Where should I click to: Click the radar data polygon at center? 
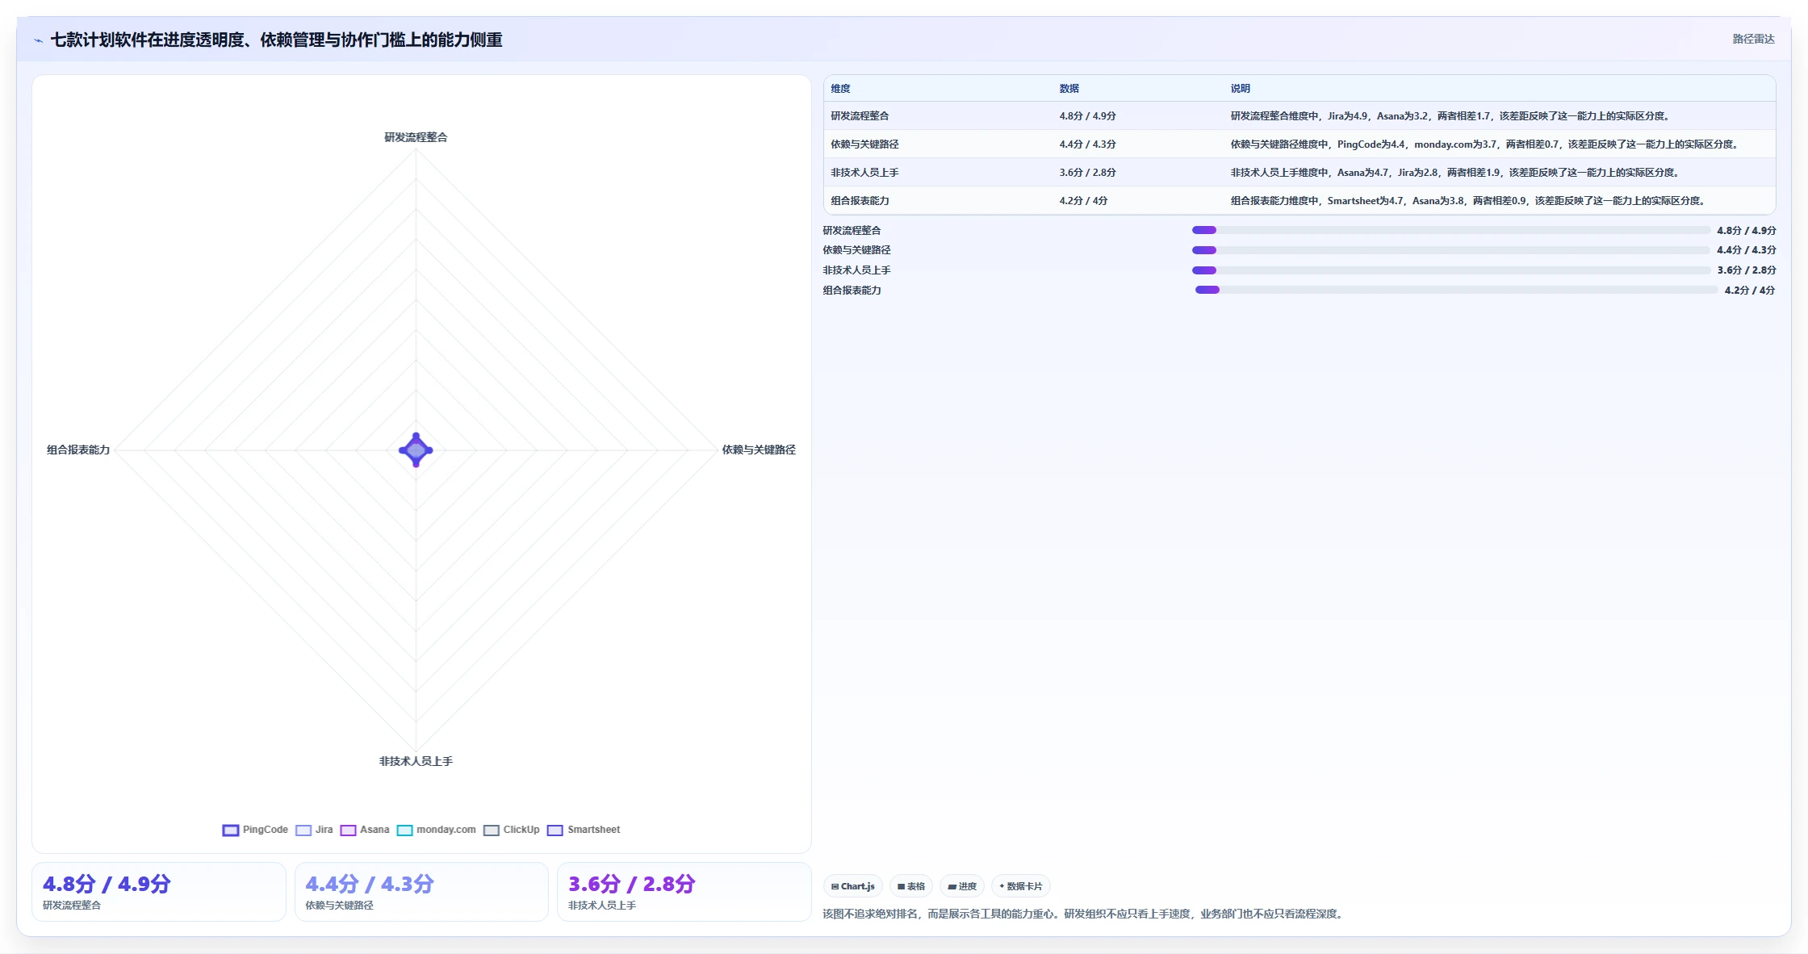click(x=416, y=450)
